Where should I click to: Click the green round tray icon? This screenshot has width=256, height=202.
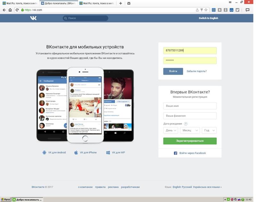coord(243,199)
